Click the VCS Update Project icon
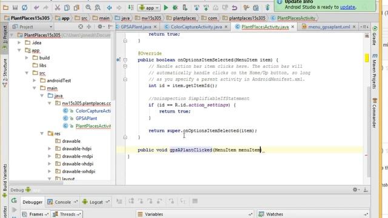The width and height of the screenshot is (388, 218). [x=196, y=8]
